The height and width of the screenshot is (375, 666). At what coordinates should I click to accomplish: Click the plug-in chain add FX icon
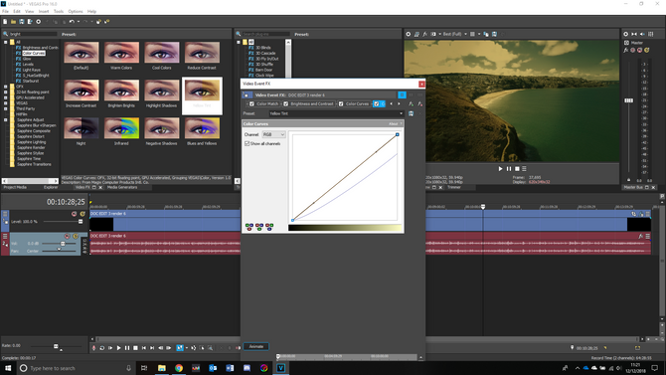pos(411,103)
